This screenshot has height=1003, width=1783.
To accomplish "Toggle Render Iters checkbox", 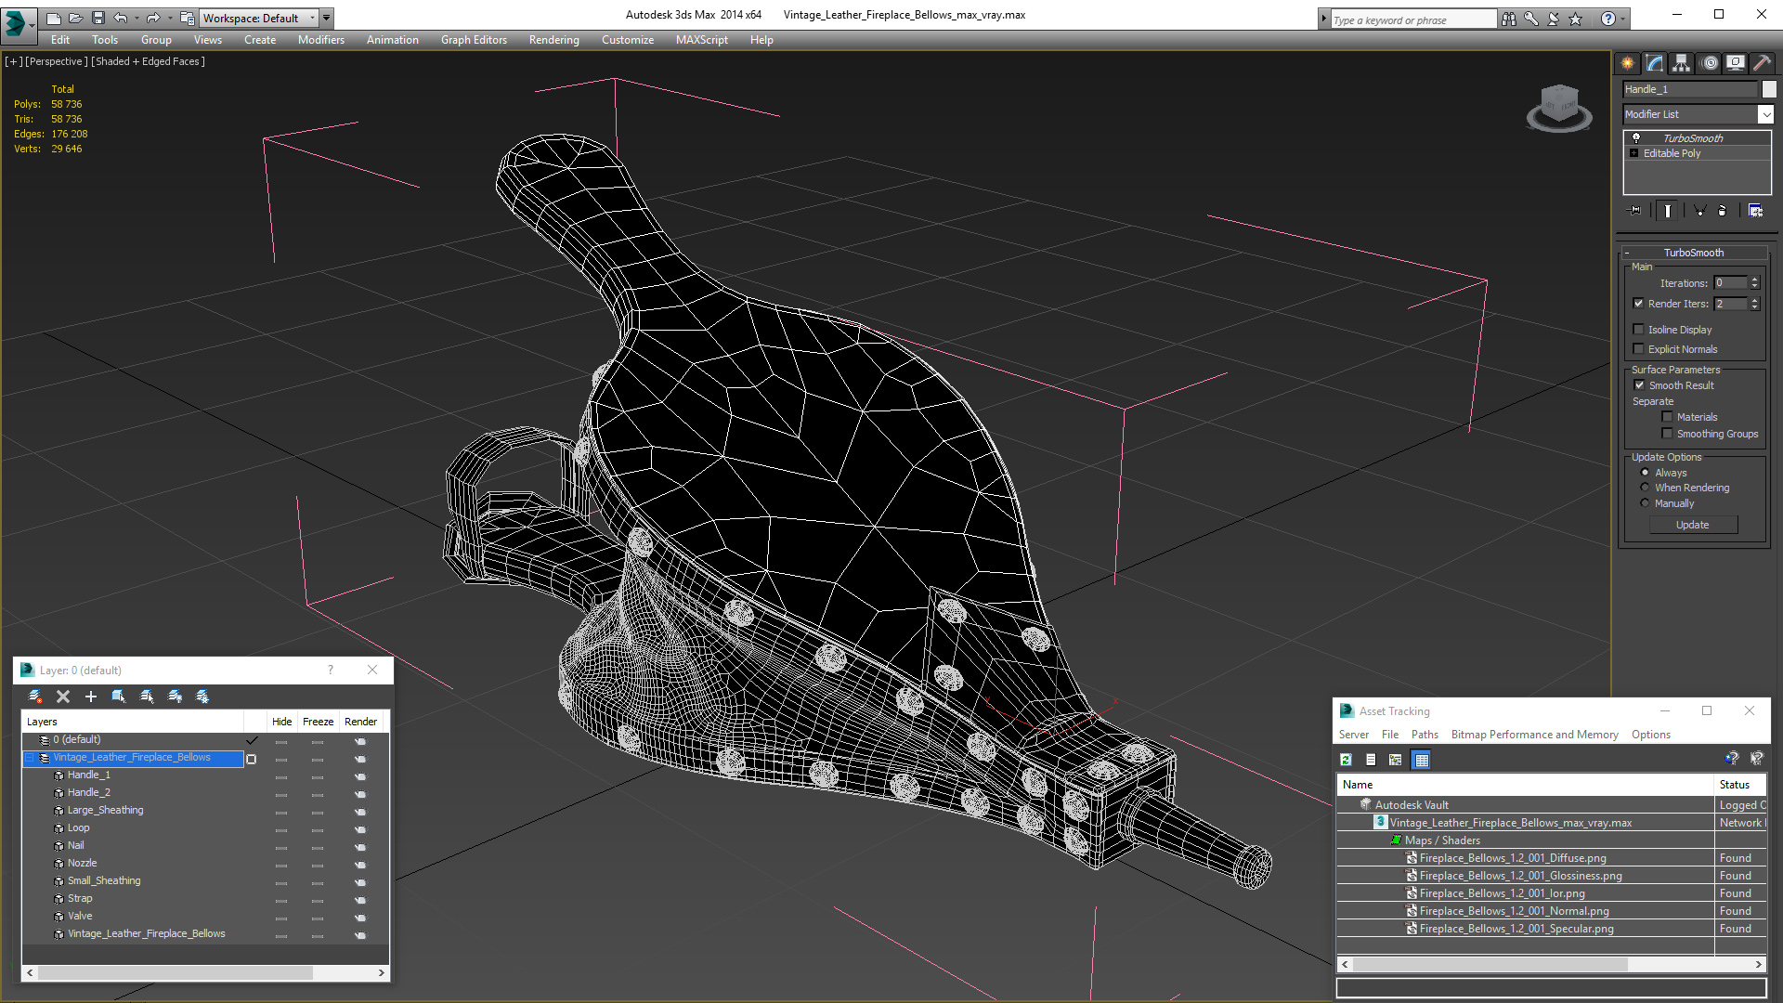I will click(1639, 304).
